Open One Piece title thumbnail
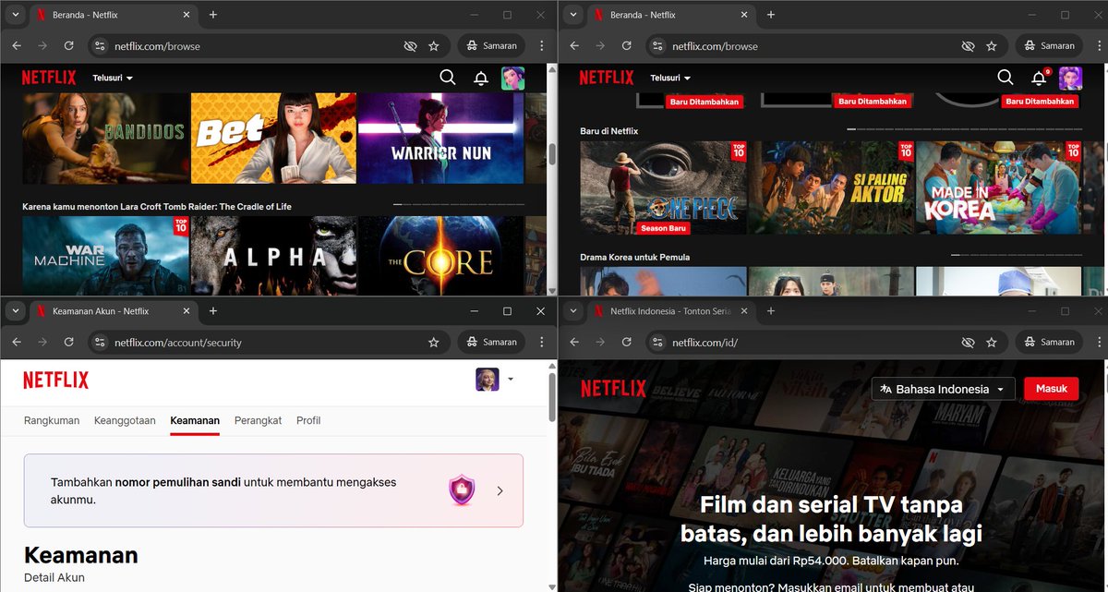 [x=663, y=187]
